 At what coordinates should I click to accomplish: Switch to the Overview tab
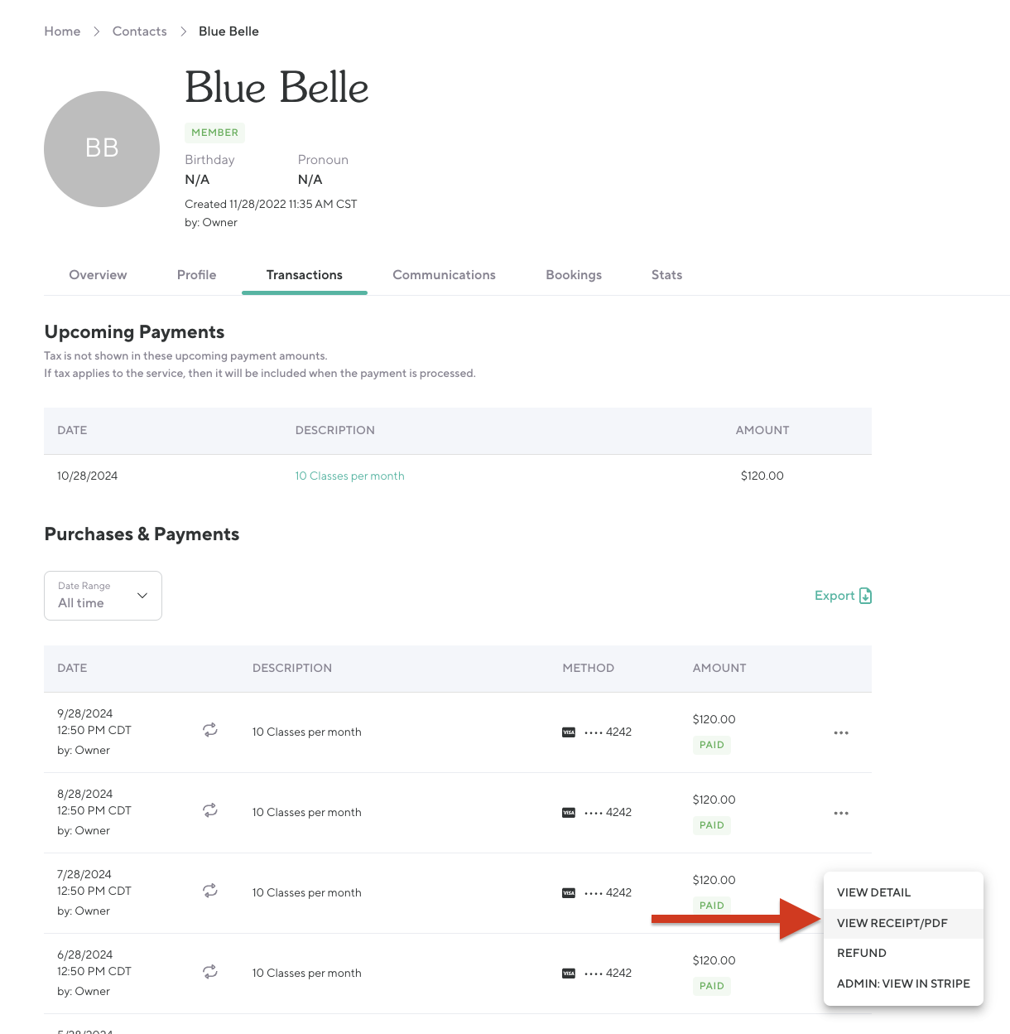[x=98, y=275]
